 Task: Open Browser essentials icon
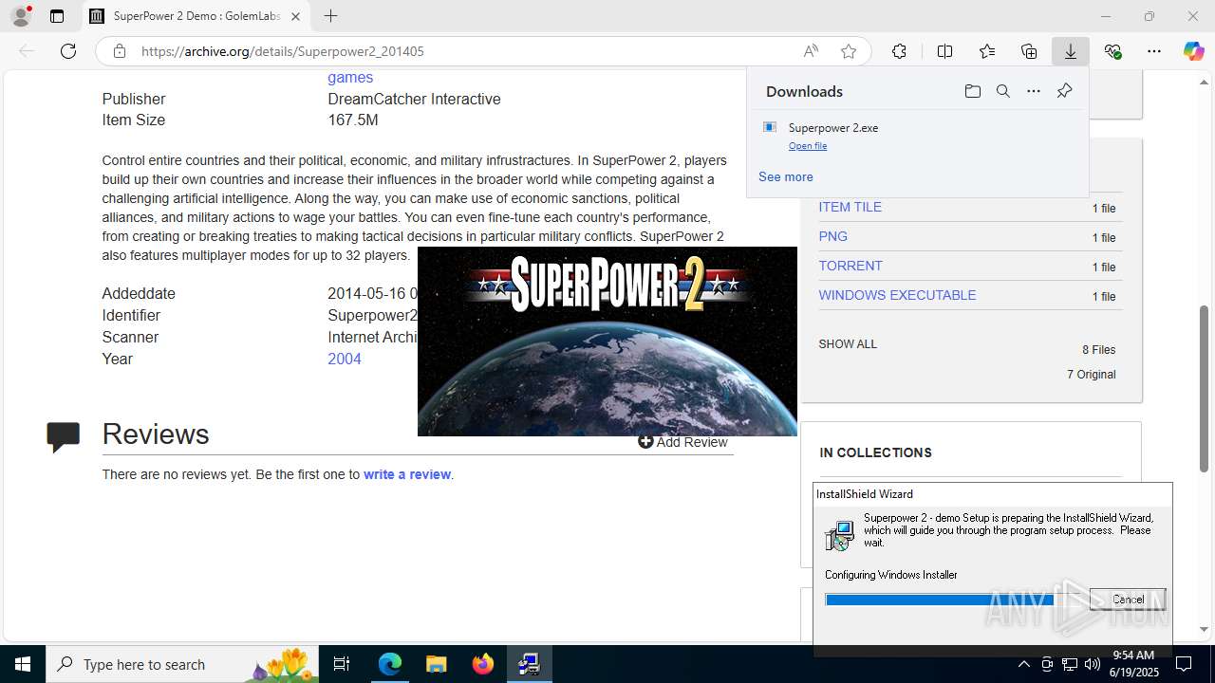tap(1112, 51)
